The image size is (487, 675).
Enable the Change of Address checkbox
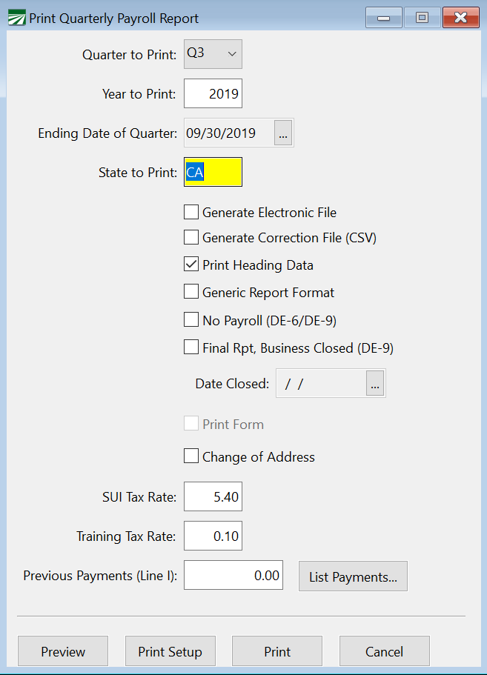(191, 456)
